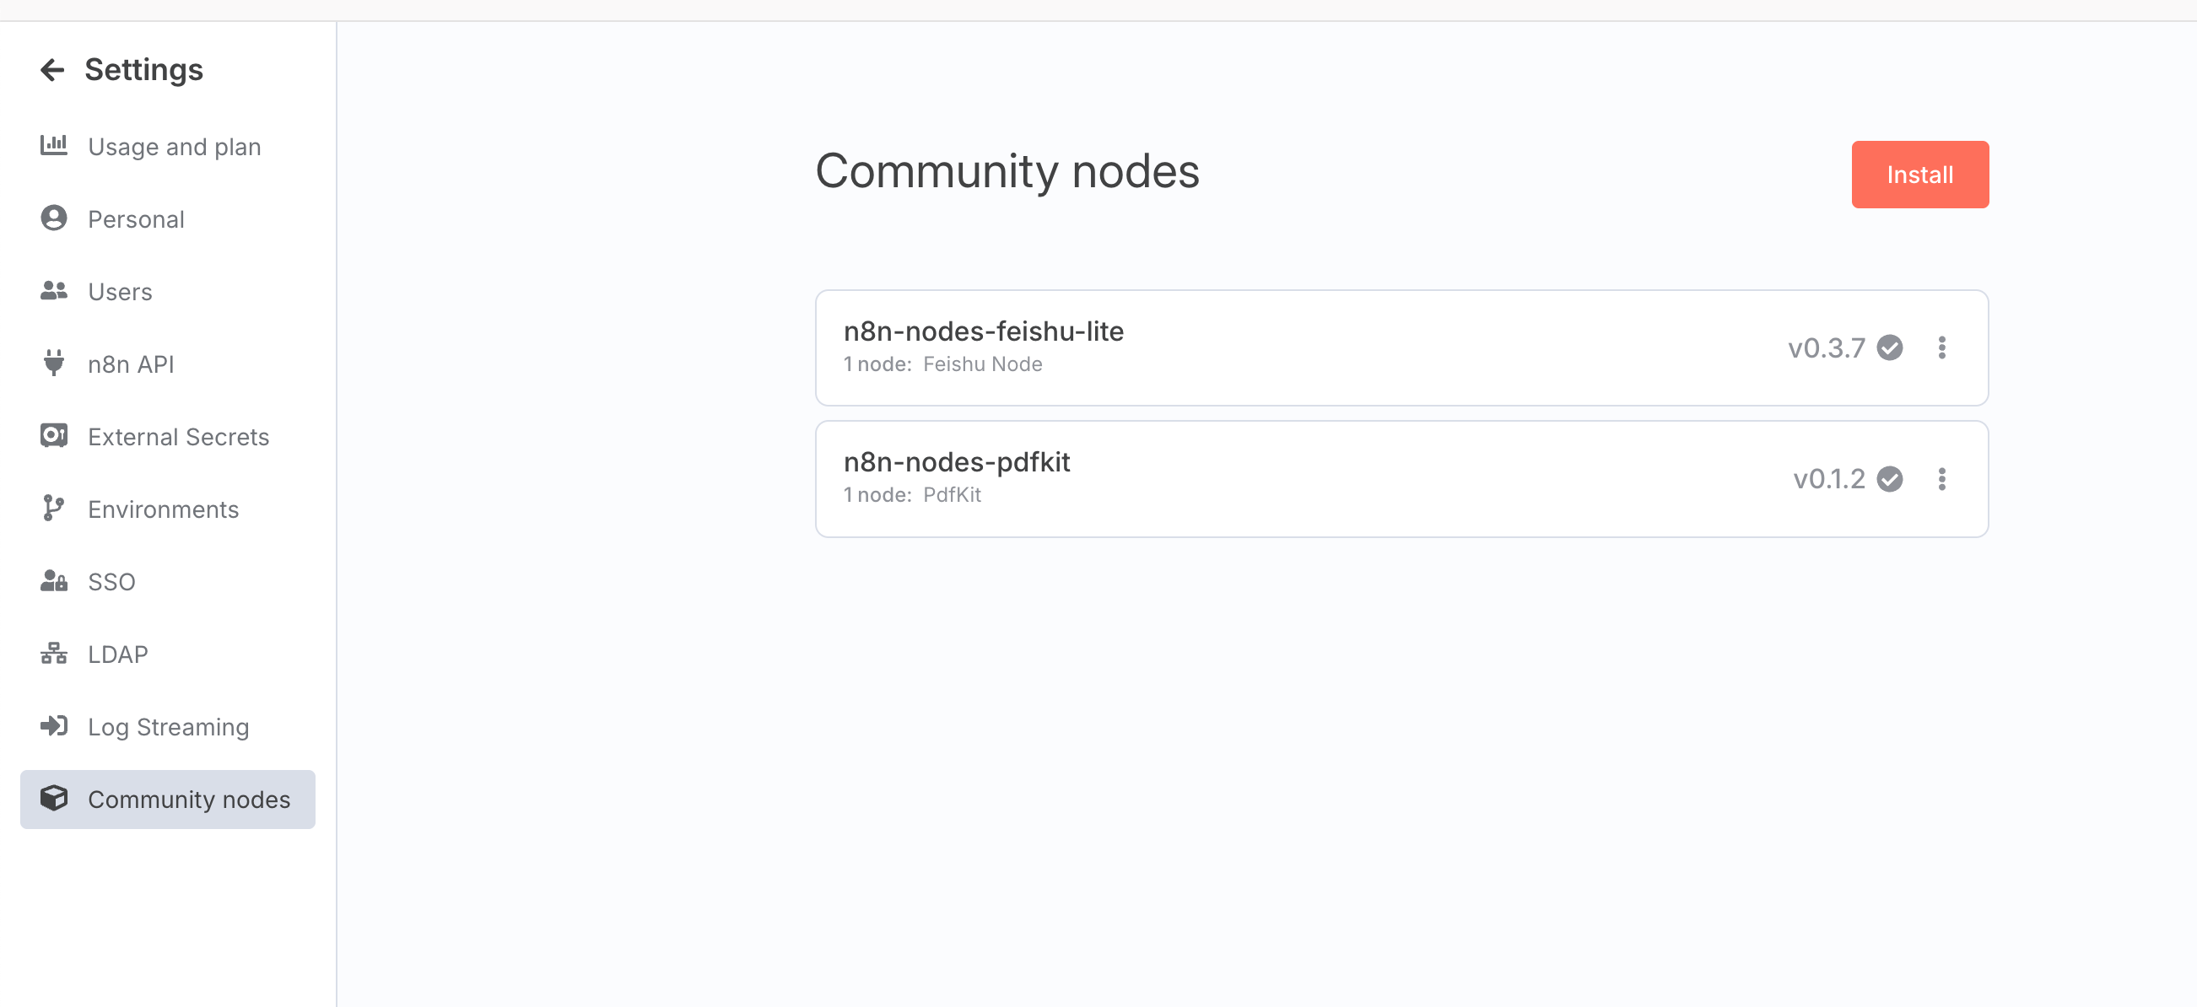The height and width of the screenshot is (1007, 2197).
Task: Switch to Environments settings
Action: point(168,509)
